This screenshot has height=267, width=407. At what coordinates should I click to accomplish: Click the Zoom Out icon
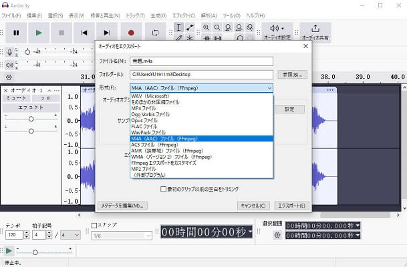(x=217, y=27)
